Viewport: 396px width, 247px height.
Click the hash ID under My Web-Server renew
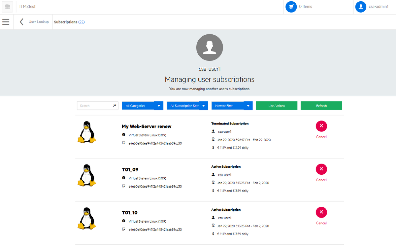click(x=155, y=143)
